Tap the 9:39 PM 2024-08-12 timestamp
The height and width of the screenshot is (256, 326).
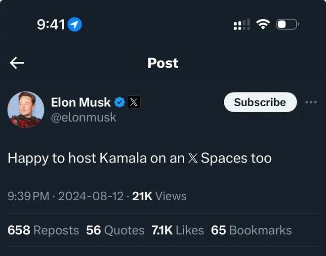tap(66, 196)
